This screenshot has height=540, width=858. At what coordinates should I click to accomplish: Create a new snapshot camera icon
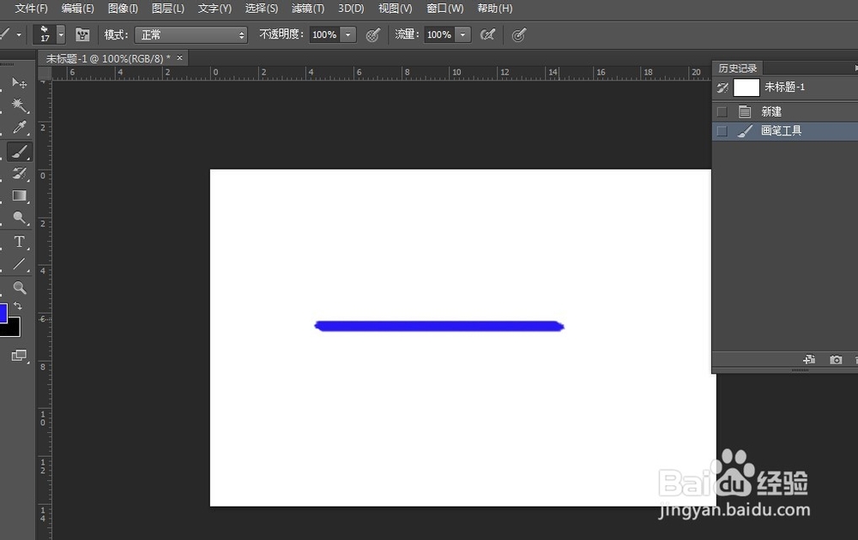tap(836, 360)
